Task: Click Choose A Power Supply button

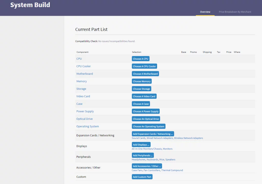Action: (146, 111)
